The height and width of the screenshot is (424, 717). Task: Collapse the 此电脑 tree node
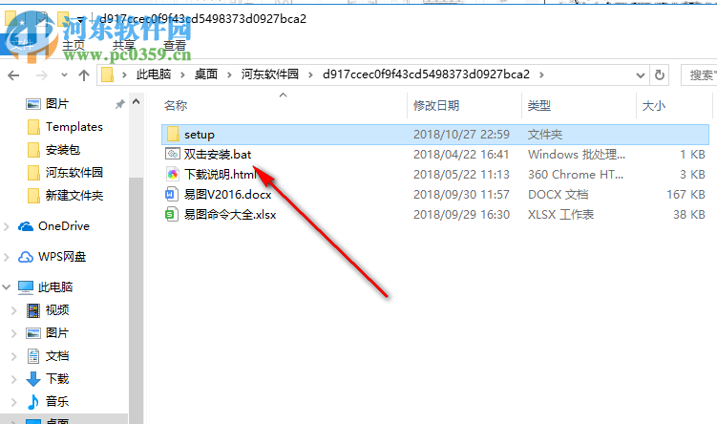[x=7, y=287]
